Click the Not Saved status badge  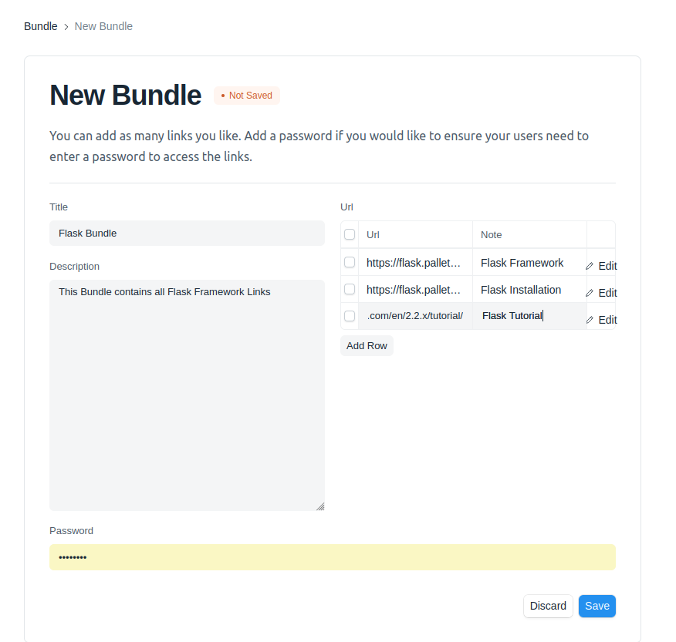click(247, 96)
